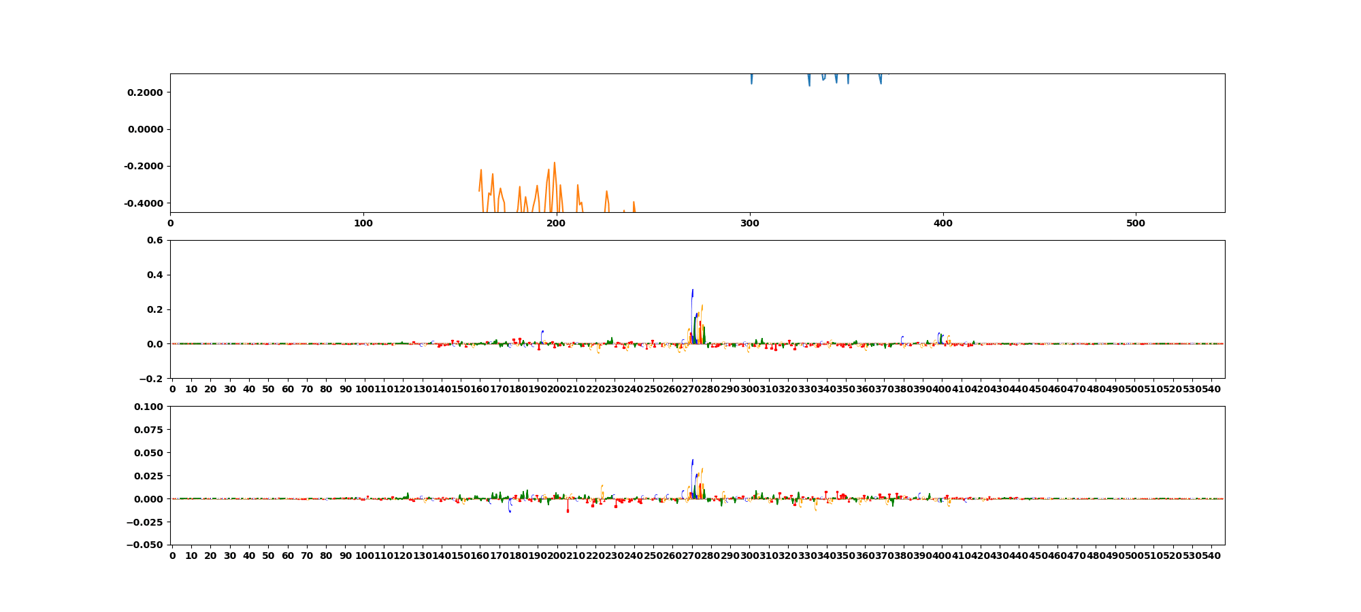This screenshot has height=612, width=1361.
Task: Click the leftmost blue line dip in top plot
Action: click(751, 83)
